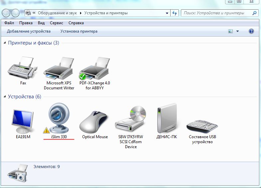Select the EA191M monitor device
This screenshot has width=261, height=188.
(x=23, y=122)
